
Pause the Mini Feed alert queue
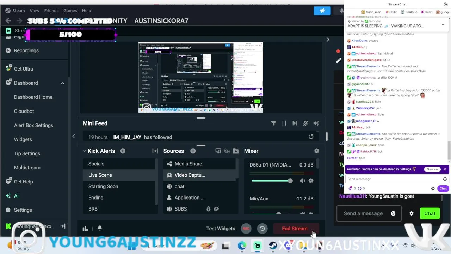[x=284, y=123]
